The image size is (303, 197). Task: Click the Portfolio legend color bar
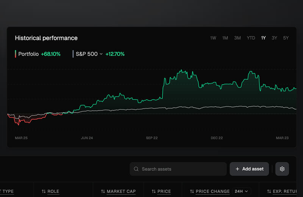(16, 54)
